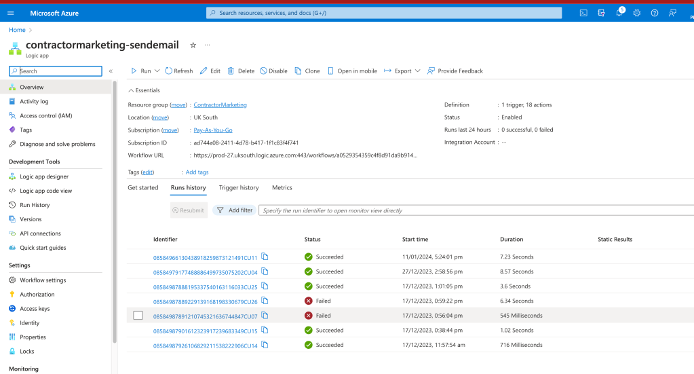Run the logic app
Screen dimensions: 694x374
(x=141, y=71)
